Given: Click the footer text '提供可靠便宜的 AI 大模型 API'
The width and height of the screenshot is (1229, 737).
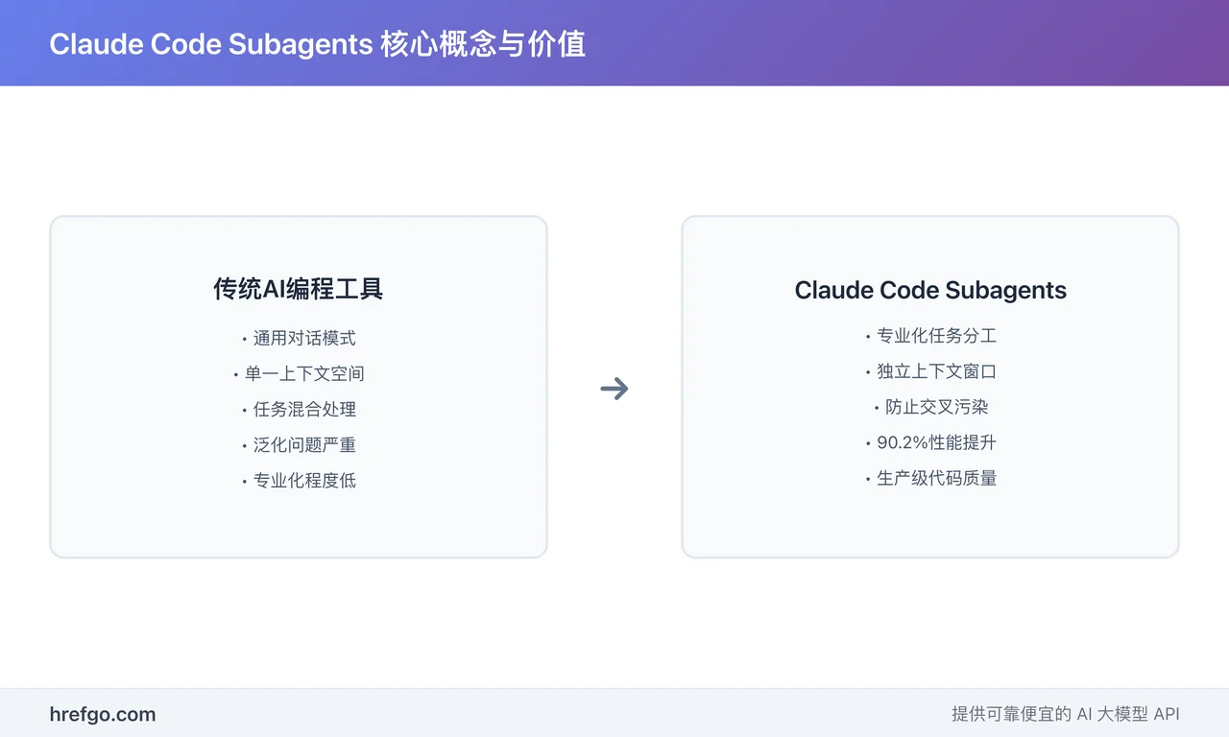Looking at the screenshot, I should [1066, 714].
